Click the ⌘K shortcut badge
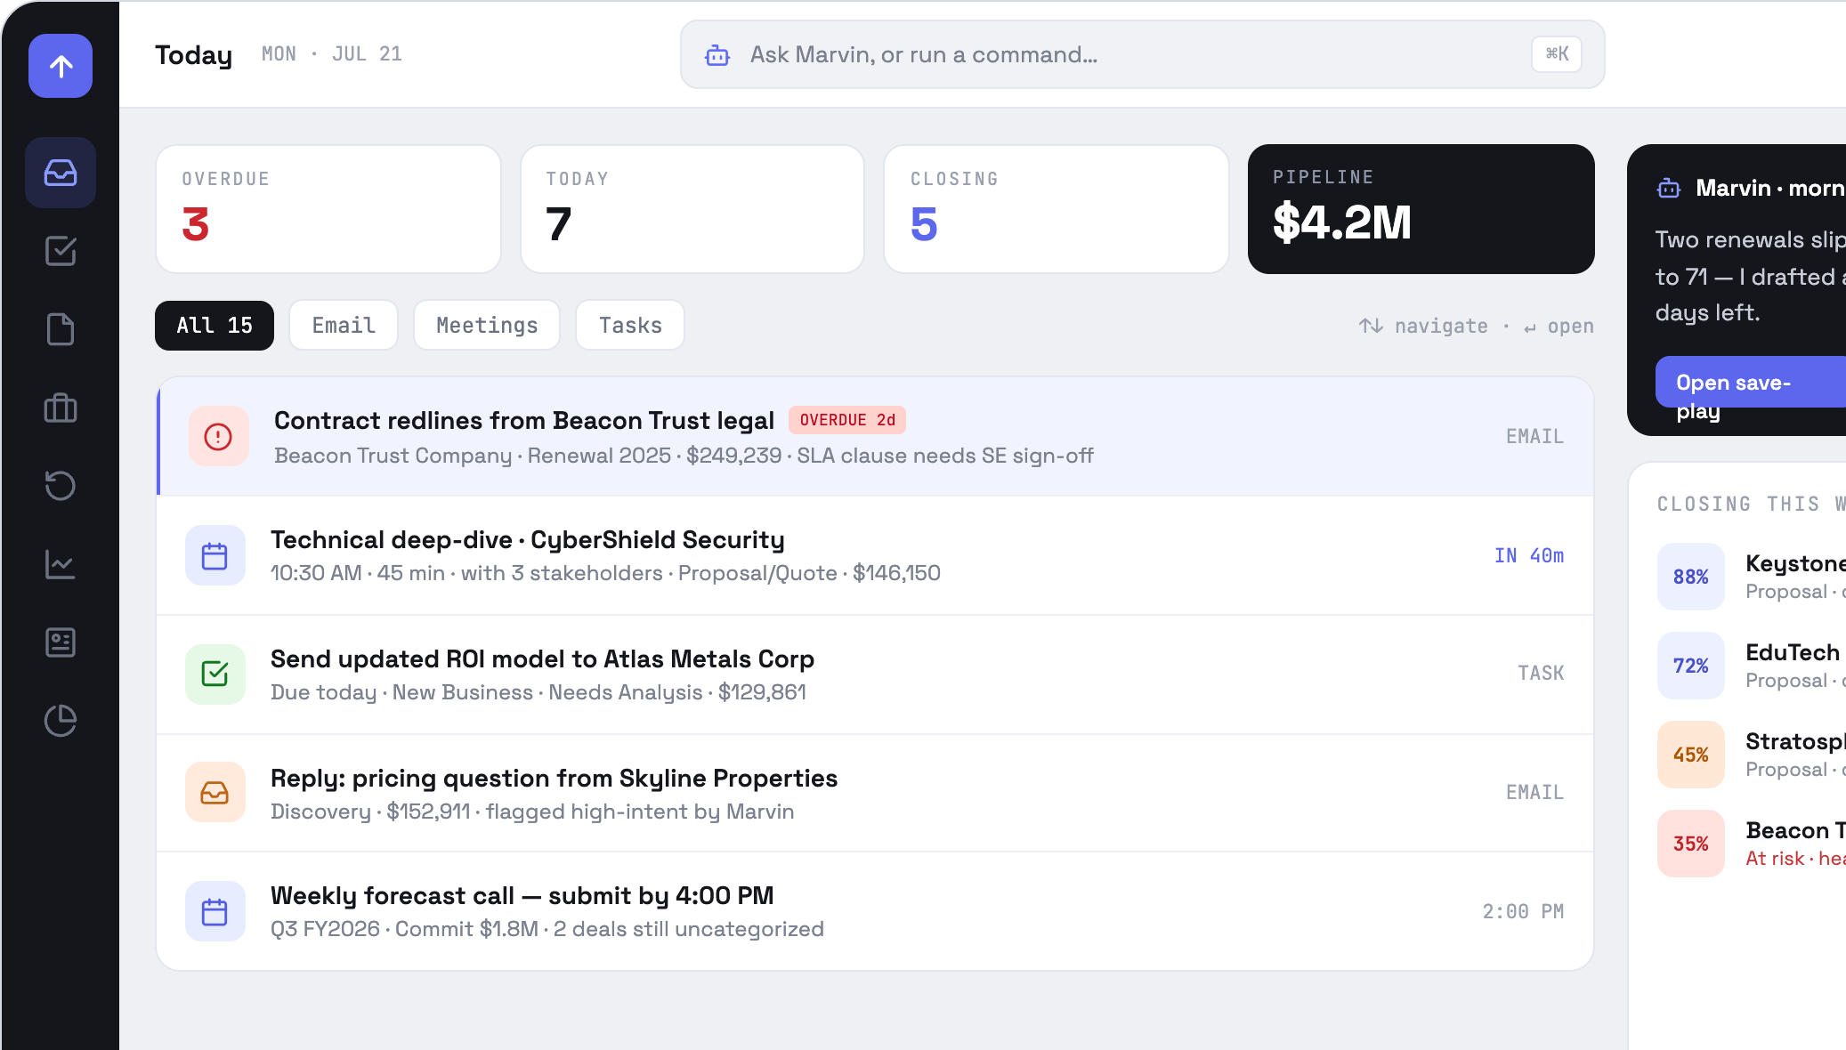1846x1050 pixels. (1557, 54)
